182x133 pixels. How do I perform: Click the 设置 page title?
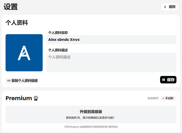click(x=11, y=7)
